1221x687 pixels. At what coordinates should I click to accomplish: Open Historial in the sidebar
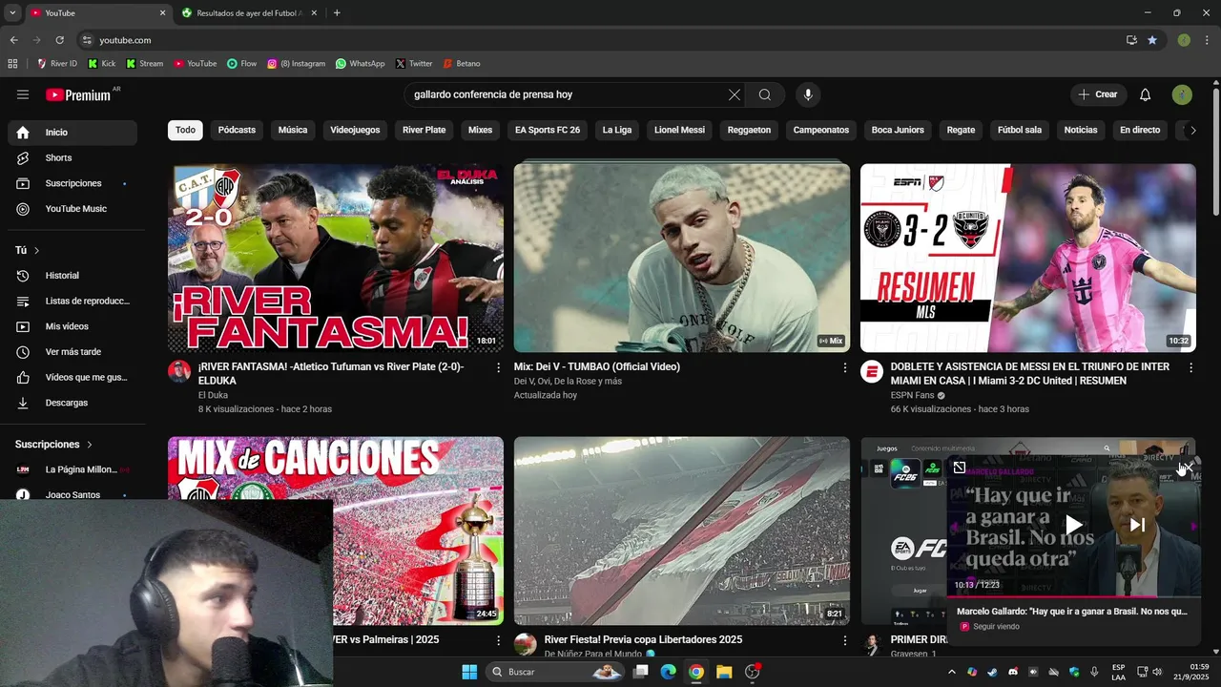click(x=72, y=276)
